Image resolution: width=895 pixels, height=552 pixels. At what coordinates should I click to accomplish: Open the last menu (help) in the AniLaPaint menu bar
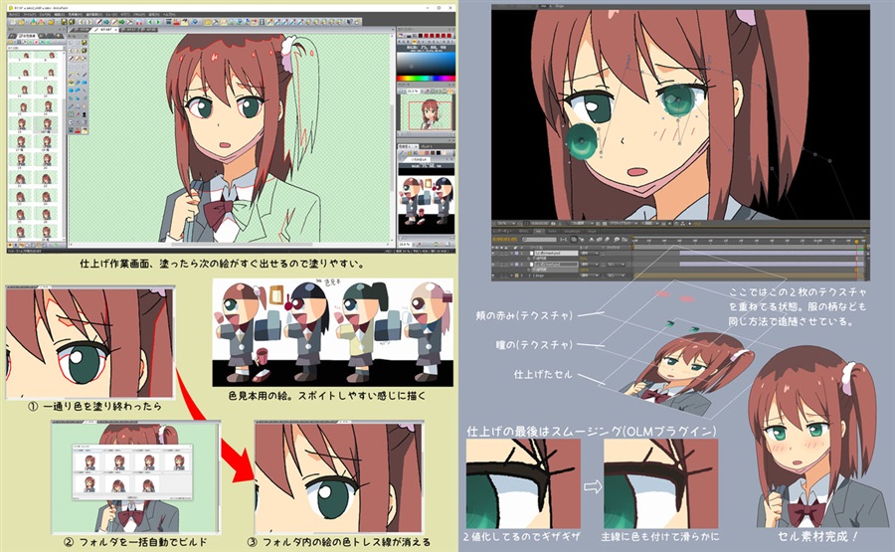[169, 14]
